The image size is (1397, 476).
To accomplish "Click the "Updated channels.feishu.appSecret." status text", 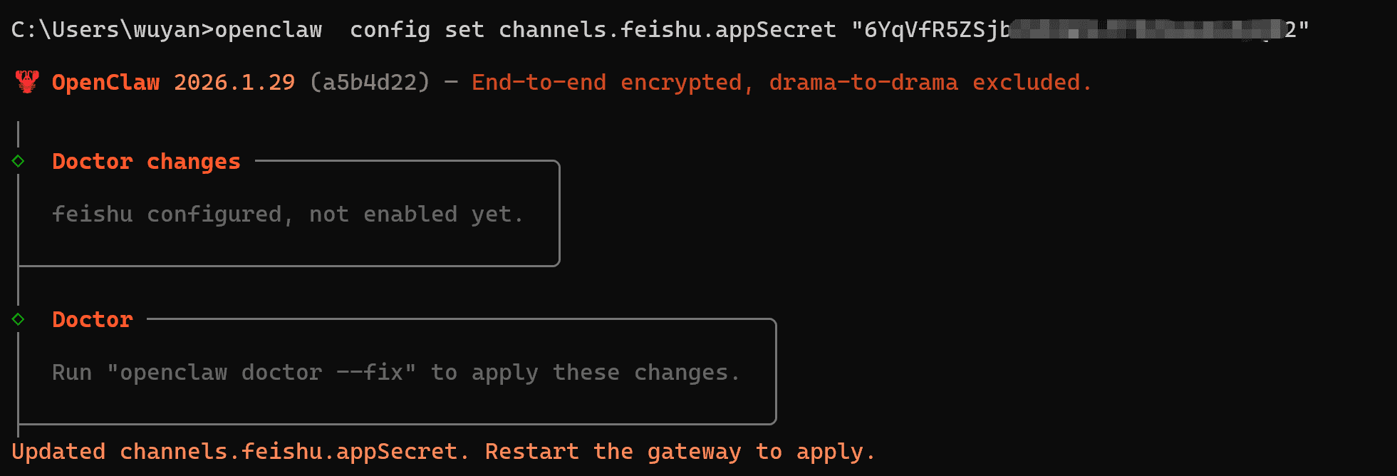I will tap(240, 452).
